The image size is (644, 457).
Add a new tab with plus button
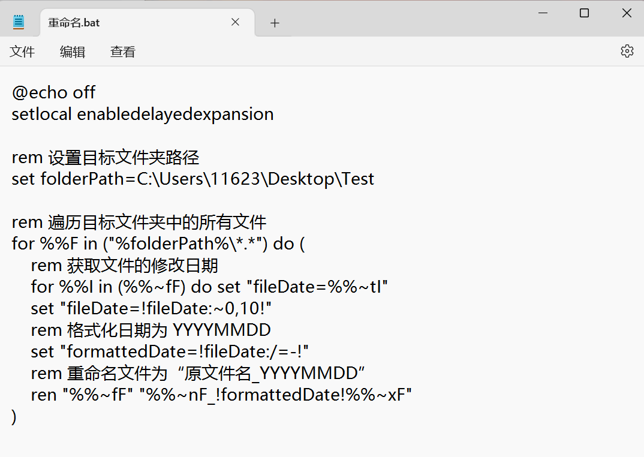tap(275, 23)
